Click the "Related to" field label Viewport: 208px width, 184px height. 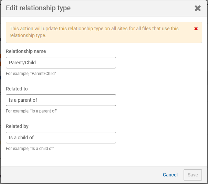coord(17,89)
